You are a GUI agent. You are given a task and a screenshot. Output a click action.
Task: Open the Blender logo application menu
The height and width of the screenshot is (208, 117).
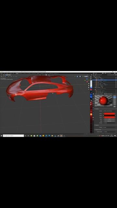(x=1, y=73)
